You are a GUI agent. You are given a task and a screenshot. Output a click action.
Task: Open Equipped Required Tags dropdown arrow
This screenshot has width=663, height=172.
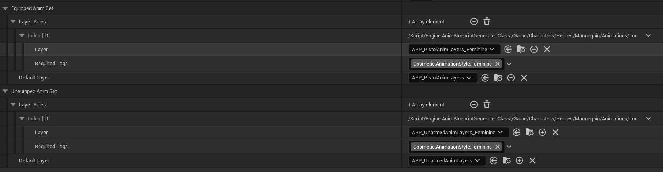pos(509,64)
